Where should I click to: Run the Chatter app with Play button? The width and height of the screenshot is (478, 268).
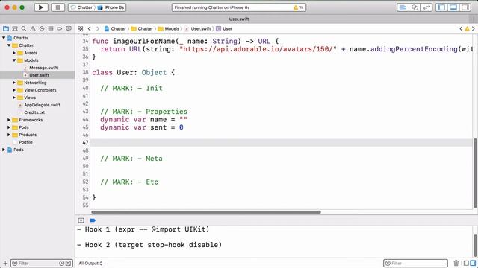tap(41, 7)
